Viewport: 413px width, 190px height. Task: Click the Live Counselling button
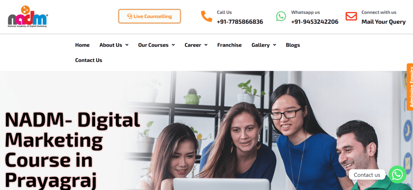pos(149,16)
